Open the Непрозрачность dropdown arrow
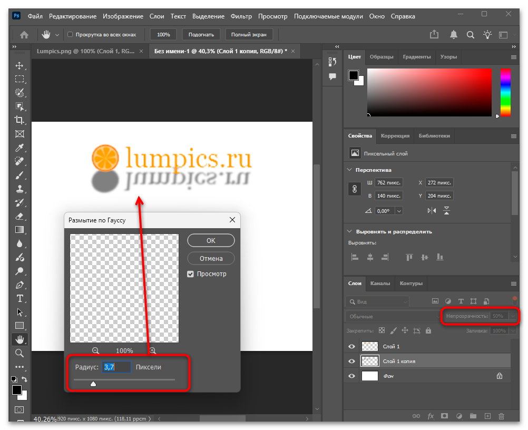This screenshot has width=528, height=430. click(513, 316)
